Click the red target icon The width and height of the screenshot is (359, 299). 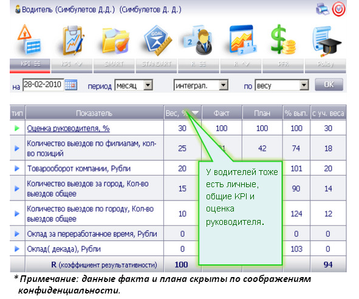(x=338, y=9)
